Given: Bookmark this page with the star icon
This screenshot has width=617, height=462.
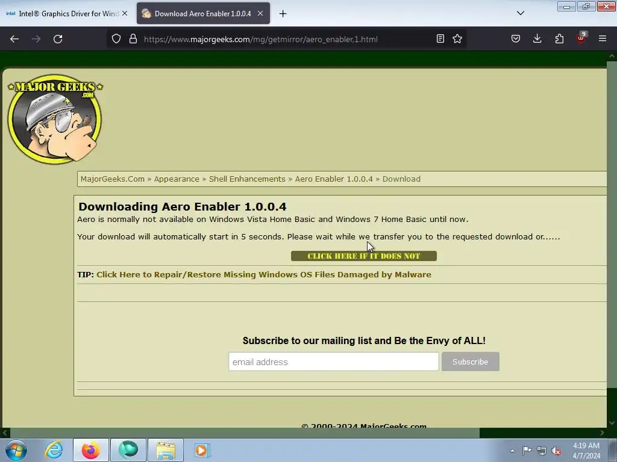Looking at the screenshot, I should [x=457, y=39].
